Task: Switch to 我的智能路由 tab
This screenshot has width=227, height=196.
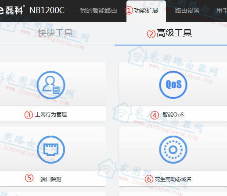Action: point(98,10)
